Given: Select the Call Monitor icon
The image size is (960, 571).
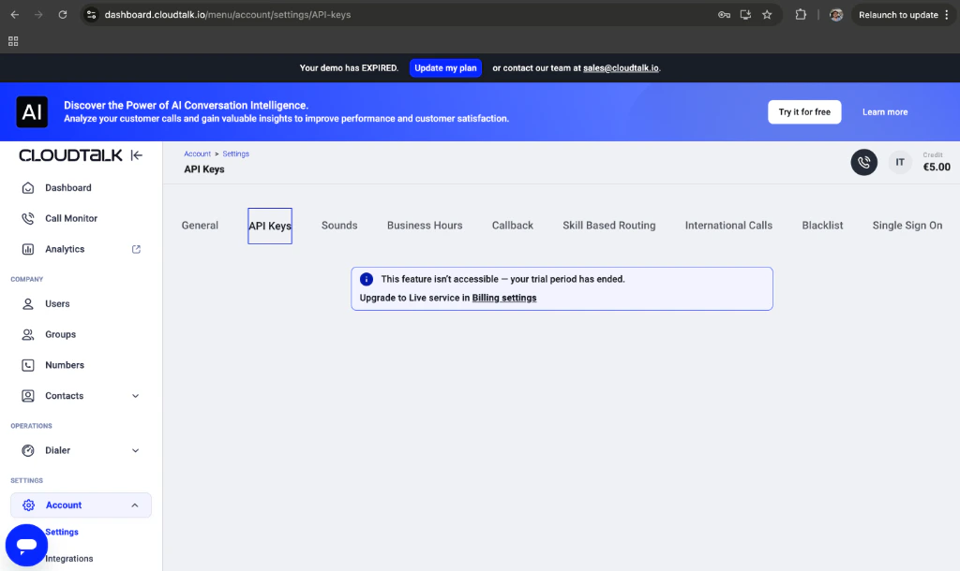Looking at the screenshot, I should 26,218.
